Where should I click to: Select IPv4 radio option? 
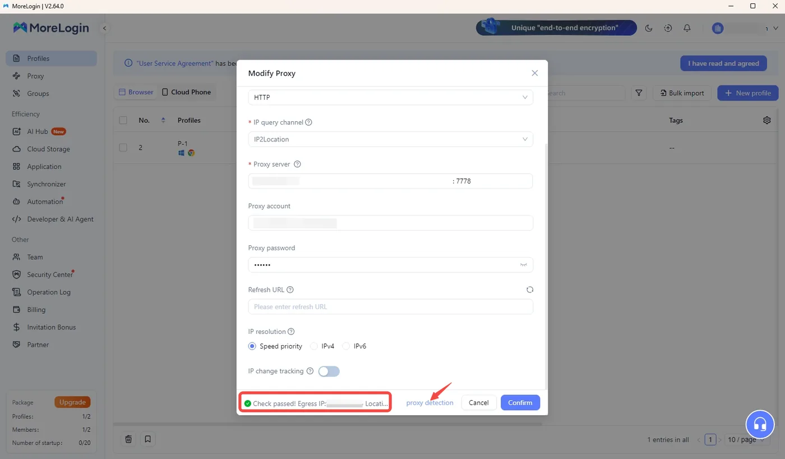[x=314, y=346]
